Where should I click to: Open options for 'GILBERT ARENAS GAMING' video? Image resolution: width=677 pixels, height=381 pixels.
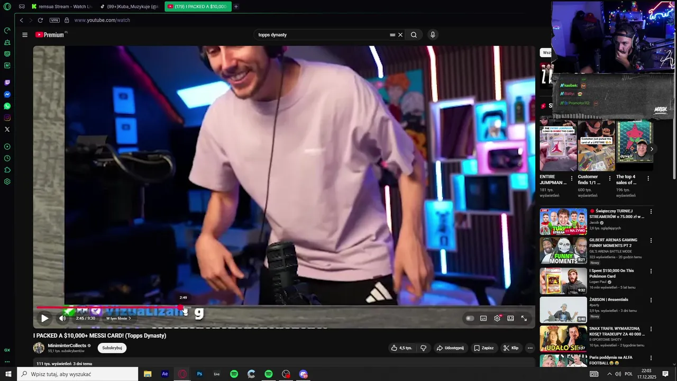[651, 241]
